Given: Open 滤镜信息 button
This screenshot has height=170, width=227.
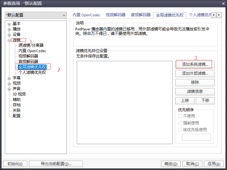Looking at the screenshot, I should tap(195, 92).
